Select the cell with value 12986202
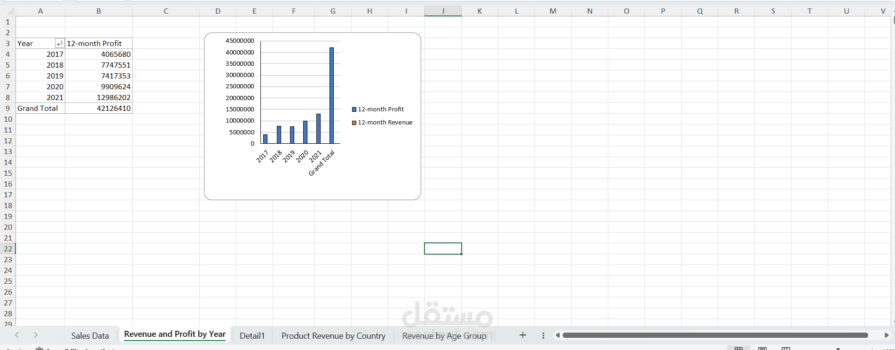The height and width of the screenshot is (350, 895). (99, 97)
